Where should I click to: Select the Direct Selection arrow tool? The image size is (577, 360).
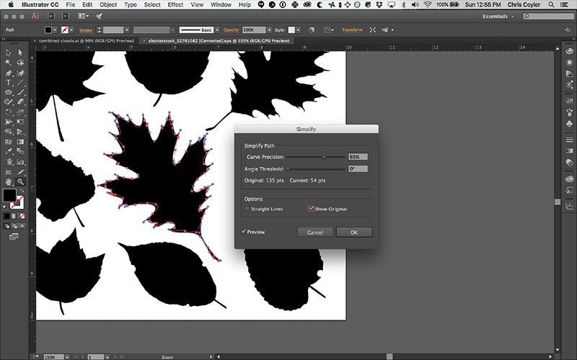(20, 53)
